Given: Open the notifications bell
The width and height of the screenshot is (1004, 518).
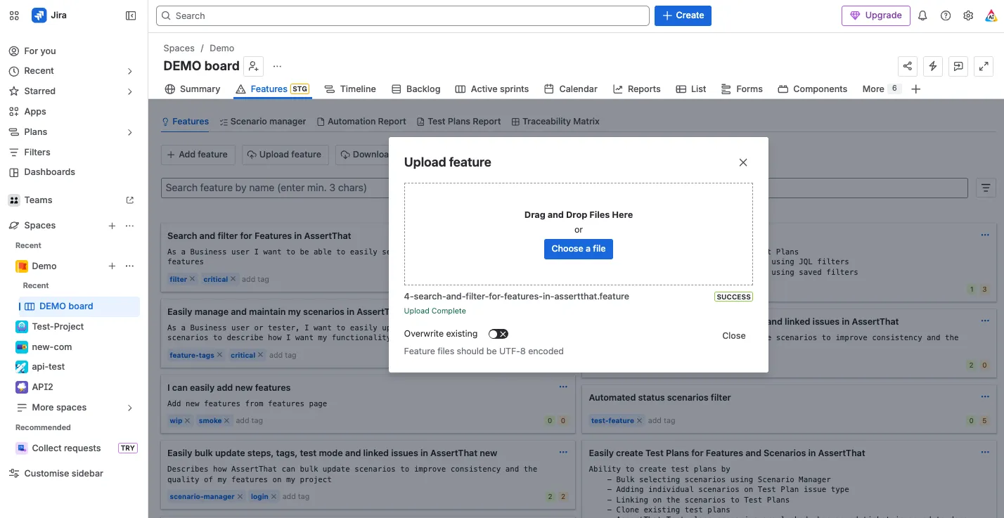Looking at the screenshot, I should click(923, 15).
